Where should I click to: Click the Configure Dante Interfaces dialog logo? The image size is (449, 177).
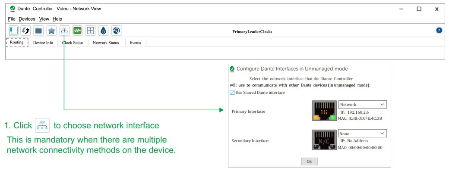232,69
